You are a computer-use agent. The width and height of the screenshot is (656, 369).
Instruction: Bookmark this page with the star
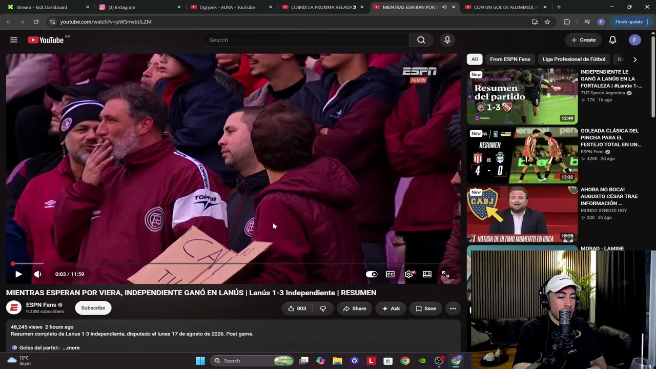(x=547, y=22)
